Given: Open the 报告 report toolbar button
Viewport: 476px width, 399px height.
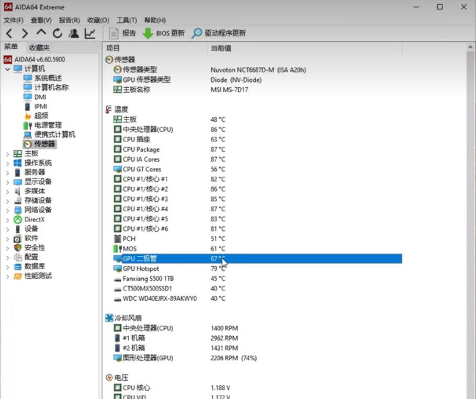Looking at the screenshot, I should pos(122,33).
